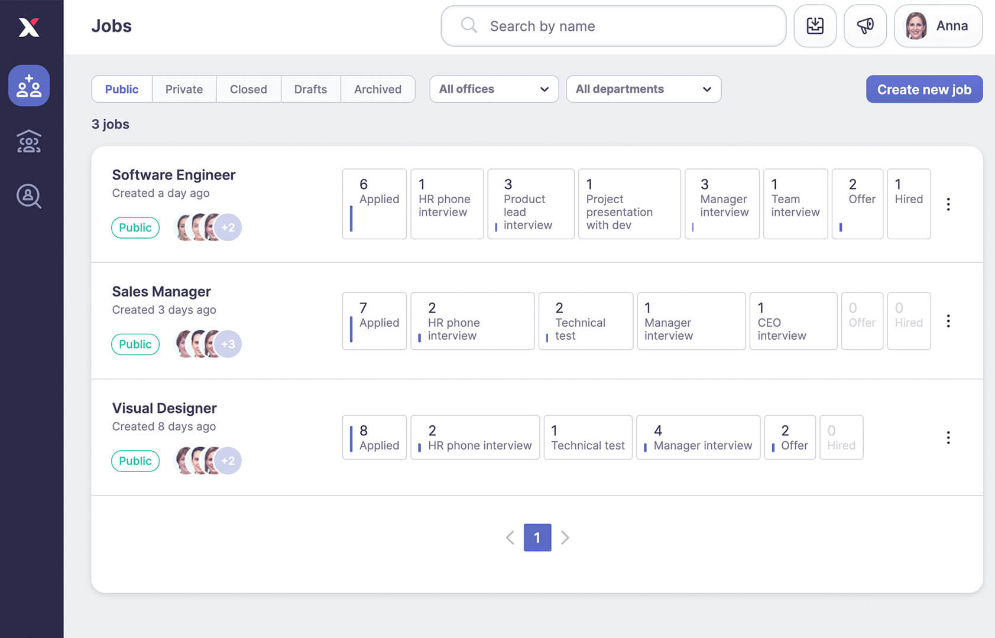995x638 pixels.
Task: Open Anna's profile menu
Action: point(938,26)
